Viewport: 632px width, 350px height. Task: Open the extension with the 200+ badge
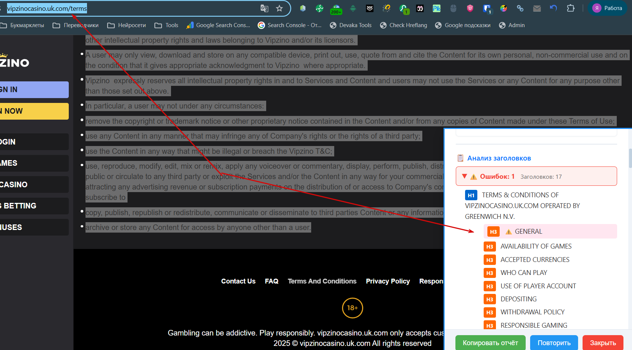pyautogui.click(x=336, y=9)
